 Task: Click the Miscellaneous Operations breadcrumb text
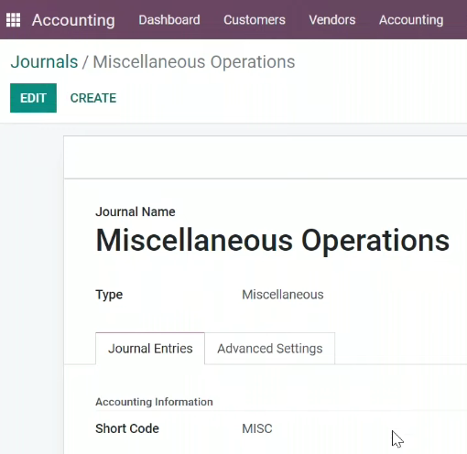[194, 62]
